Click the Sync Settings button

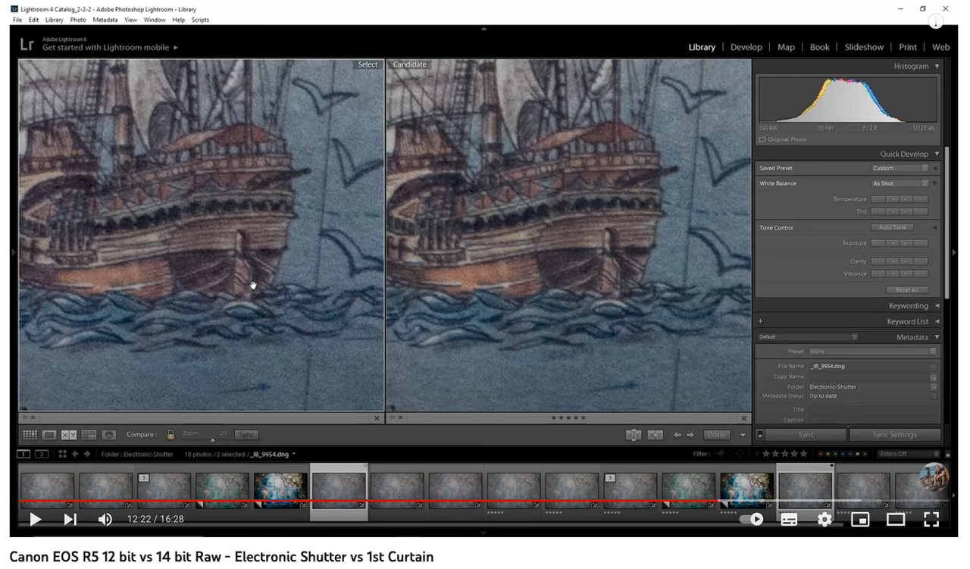coord(895,435)
